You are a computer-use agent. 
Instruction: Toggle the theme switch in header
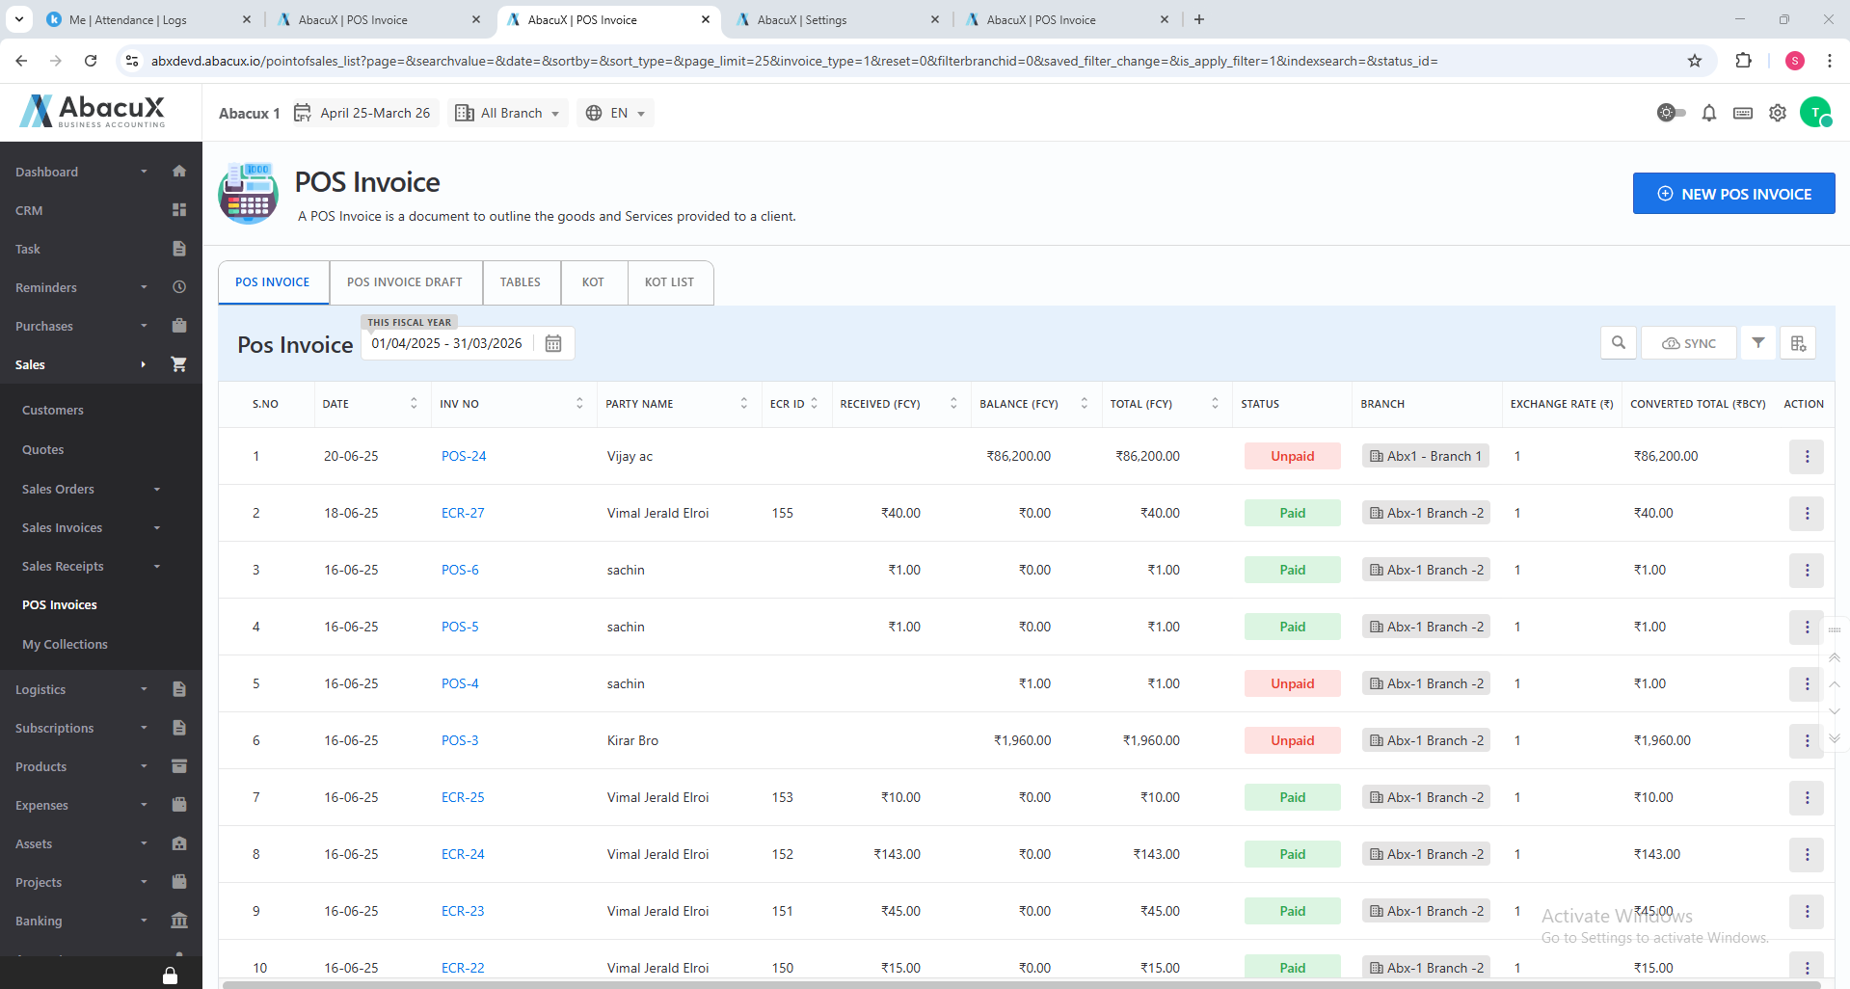1671,114
